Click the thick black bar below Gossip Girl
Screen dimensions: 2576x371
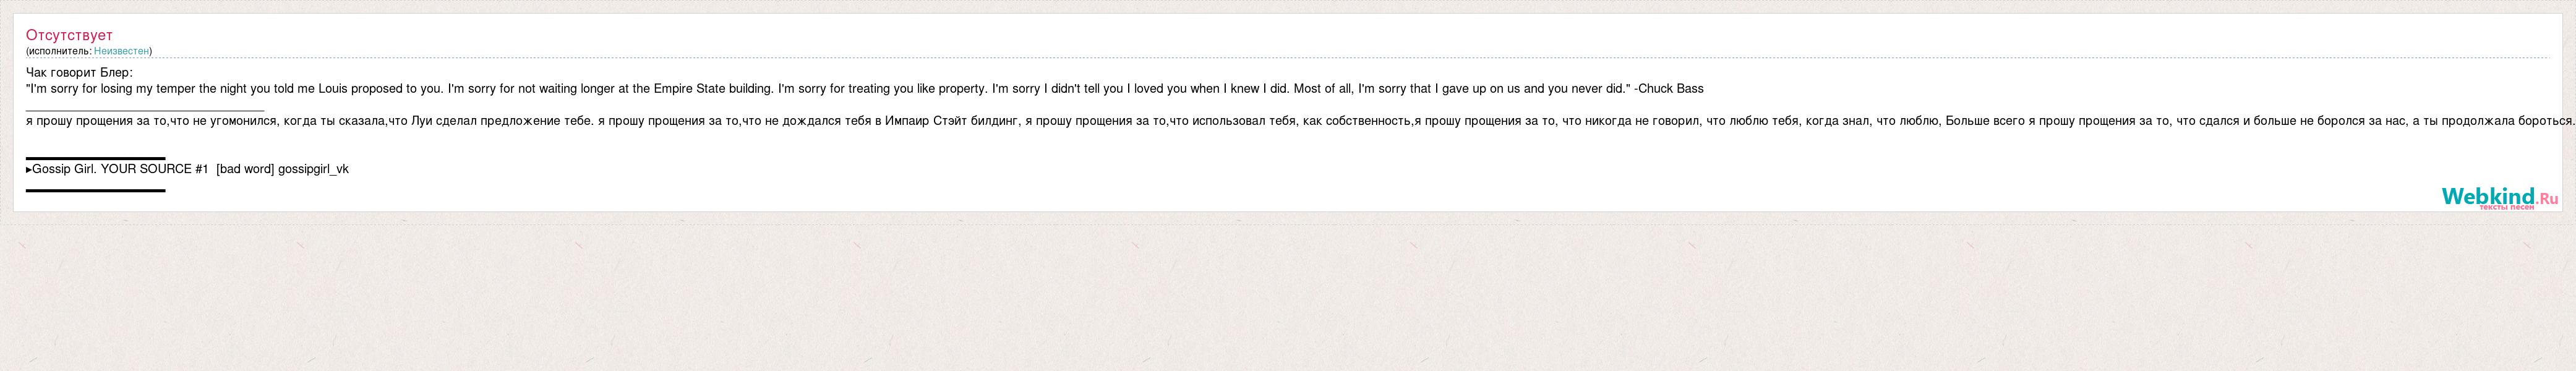pyautogui.click(x=95, y=190)
